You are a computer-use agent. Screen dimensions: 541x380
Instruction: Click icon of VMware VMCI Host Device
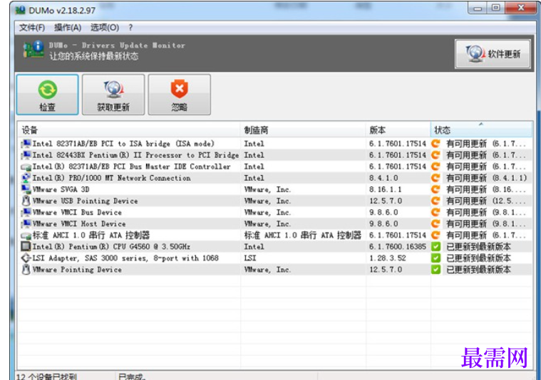tap(26, 224)
